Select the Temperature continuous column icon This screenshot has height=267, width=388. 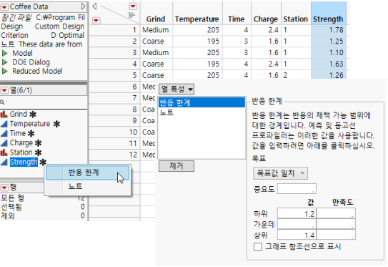coord(4,124)
